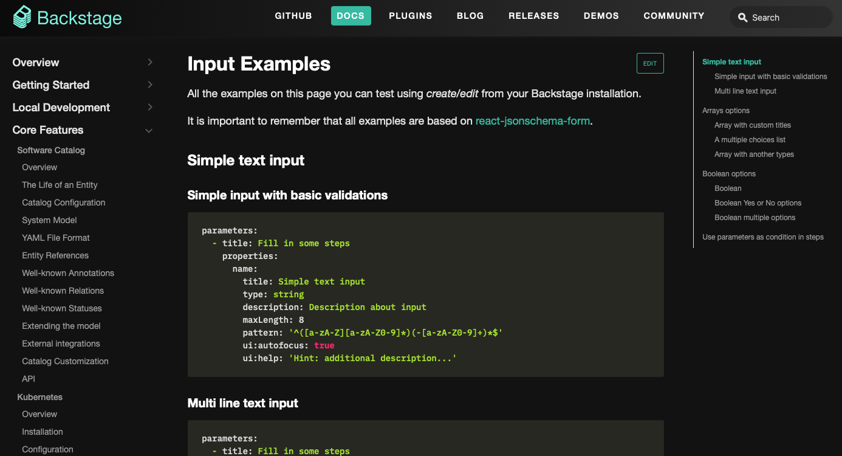Screen dimensions: 842x456
Task: Jump to Boolean options section
Action: coord(729,174)
